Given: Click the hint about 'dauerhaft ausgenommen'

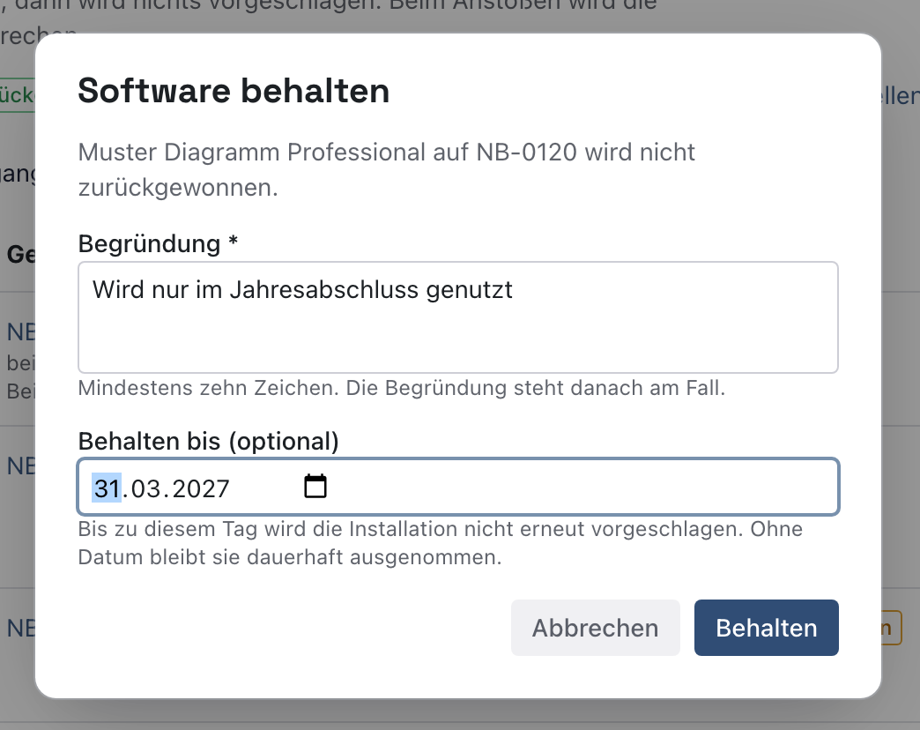Looking at the screenshot, I should click(440, 543).
